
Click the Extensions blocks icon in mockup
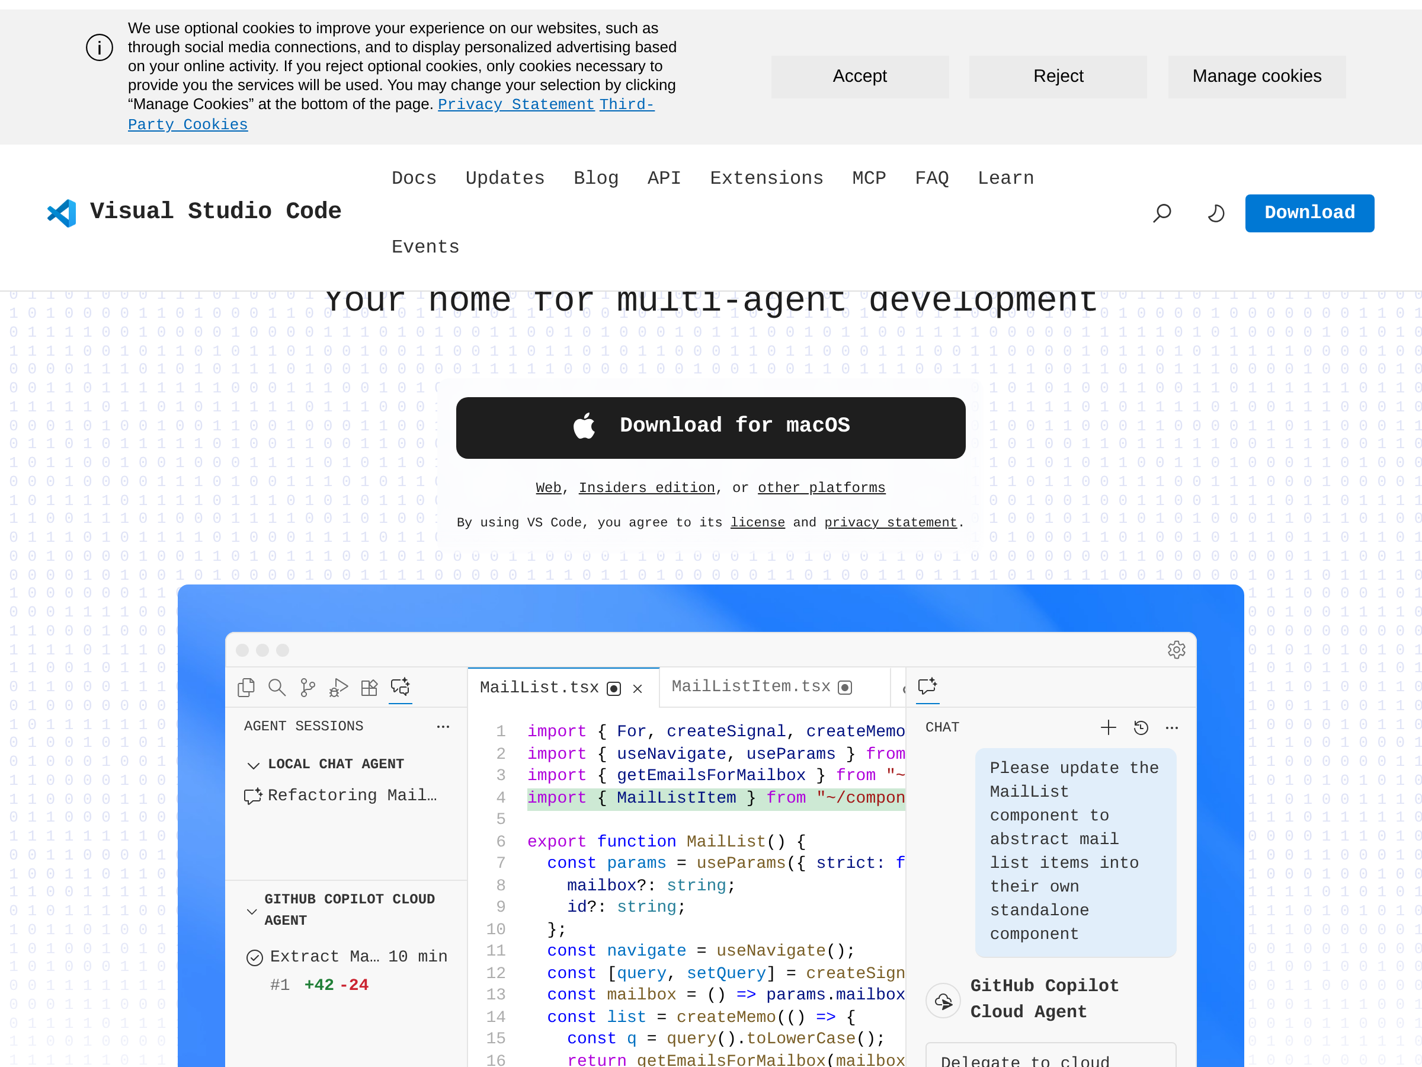369,688
